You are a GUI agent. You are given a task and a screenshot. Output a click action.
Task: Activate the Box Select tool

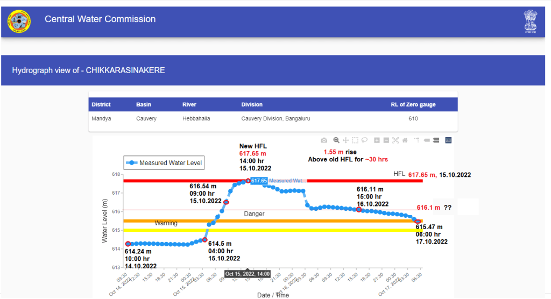coord(355,140)
